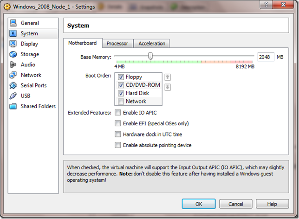This screenshot has height=219, width=299.
Task: Click the Base Memory 2048 MB field
Action: 266,57
